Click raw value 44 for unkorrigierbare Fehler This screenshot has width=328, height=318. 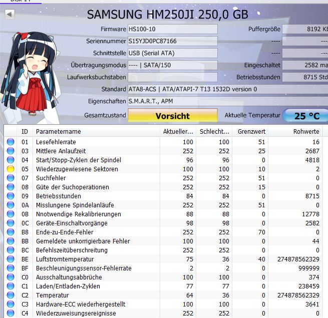pos(315,241)
